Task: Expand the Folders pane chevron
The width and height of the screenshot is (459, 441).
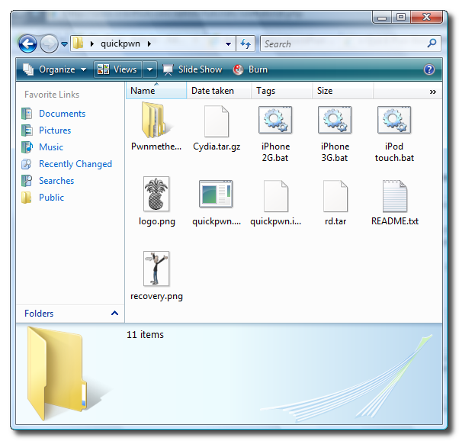Action: (x=114, y=314)
